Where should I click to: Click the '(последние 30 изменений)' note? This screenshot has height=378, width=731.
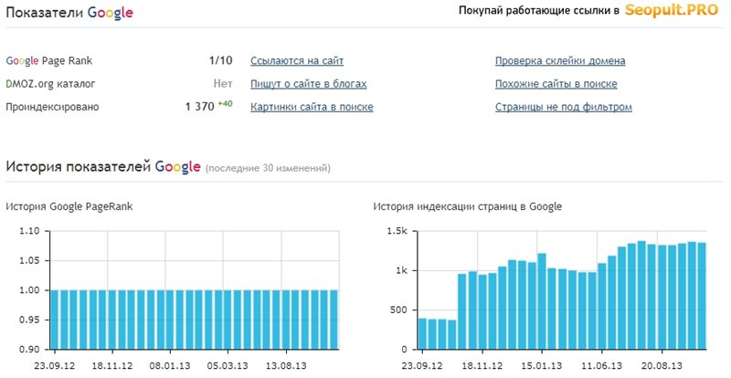(x=268, y=168)
